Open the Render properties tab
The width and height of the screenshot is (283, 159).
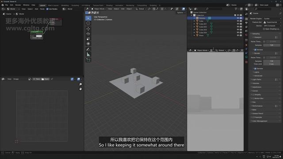pos(246,19)
